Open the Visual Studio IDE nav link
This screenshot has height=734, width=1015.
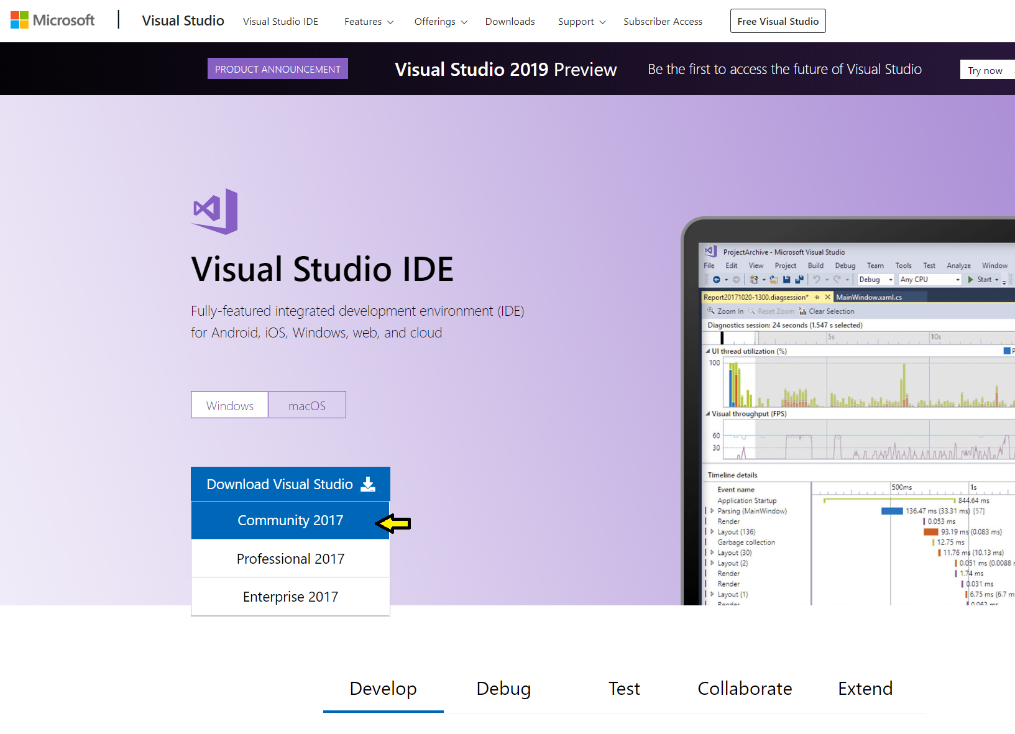(280, 21)
